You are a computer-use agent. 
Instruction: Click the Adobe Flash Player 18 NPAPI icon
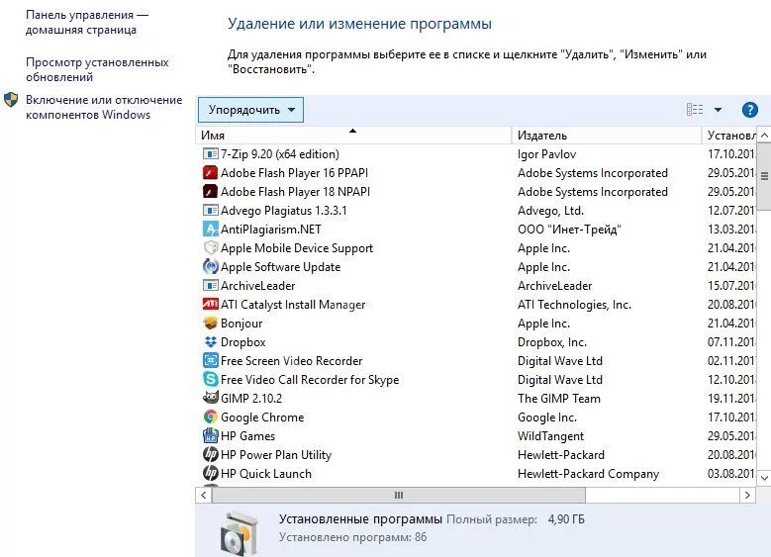(211, 191)
